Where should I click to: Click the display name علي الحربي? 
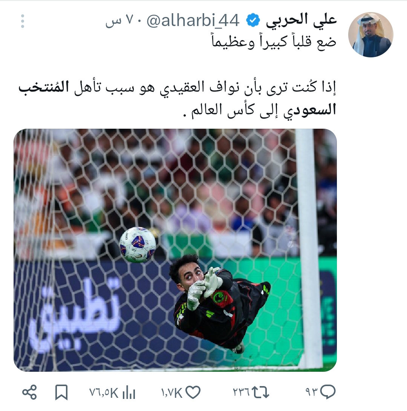pyautogui.click(x=301, y=20)
